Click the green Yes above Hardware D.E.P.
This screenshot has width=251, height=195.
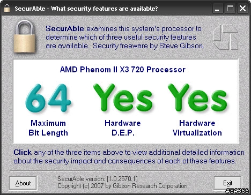pyautogui.click(x=123, y=97)
